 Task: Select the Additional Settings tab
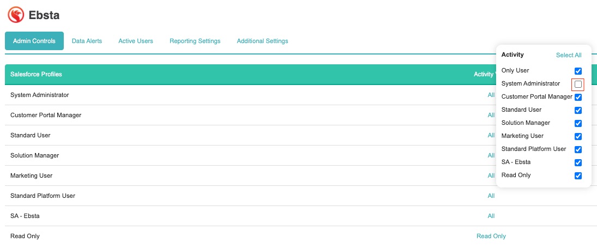pos(262,41)
